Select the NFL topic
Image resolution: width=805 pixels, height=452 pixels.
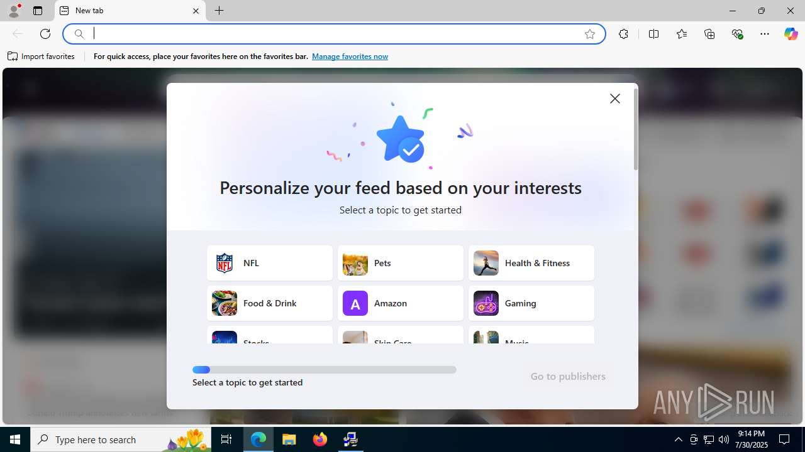pos(270,263)
